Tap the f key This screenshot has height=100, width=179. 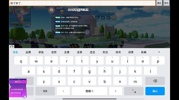point(74,71)
